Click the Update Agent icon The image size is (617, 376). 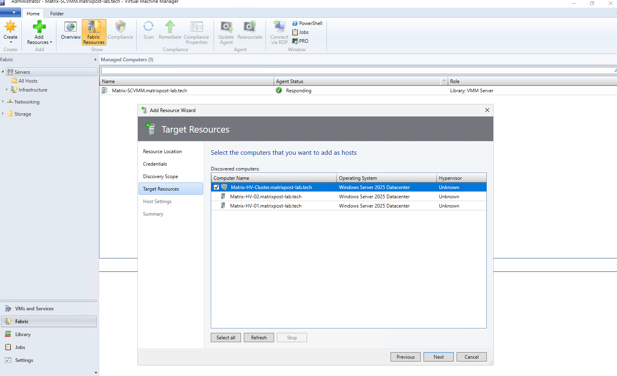pyautogui.click(x=226, y=27)
